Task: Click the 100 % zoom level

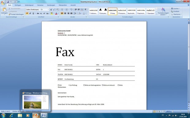Action: click(169, 111)
